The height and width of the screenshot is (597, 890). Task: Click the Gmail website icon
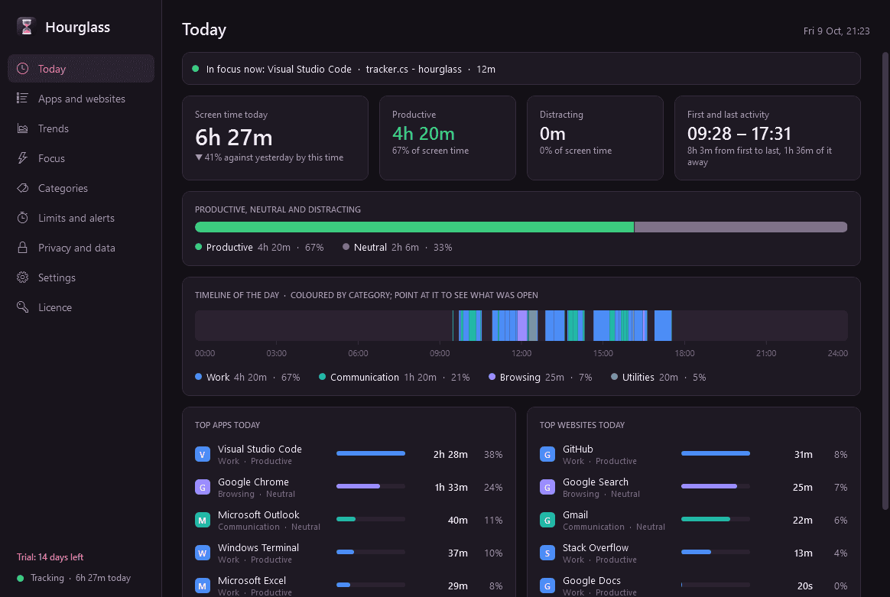click(547, 520)
